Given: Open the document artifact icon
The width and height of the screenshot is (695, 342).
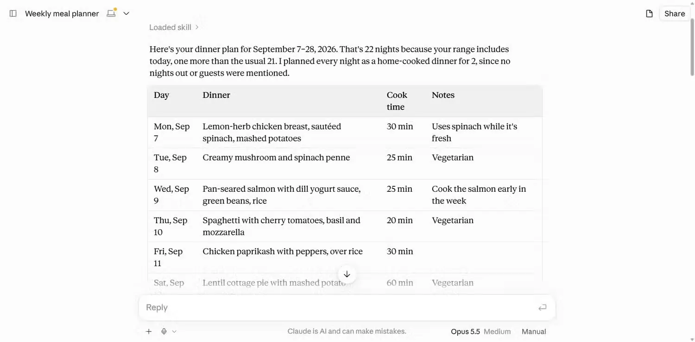Looking at the screenshot, I should tap(649, 13).
